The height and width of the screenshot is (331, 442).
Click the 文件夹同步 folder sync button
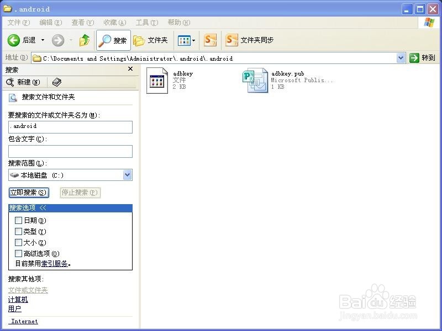tap(250, 40)
